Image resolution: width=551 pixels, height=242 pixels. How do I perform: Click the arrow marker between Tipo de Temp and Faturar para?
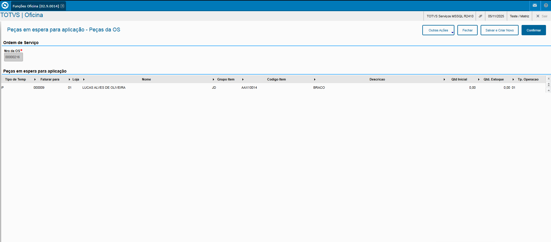point(35,80)
